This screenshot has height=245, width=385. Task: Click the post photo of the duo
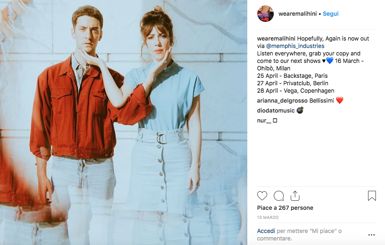[124, 122]
